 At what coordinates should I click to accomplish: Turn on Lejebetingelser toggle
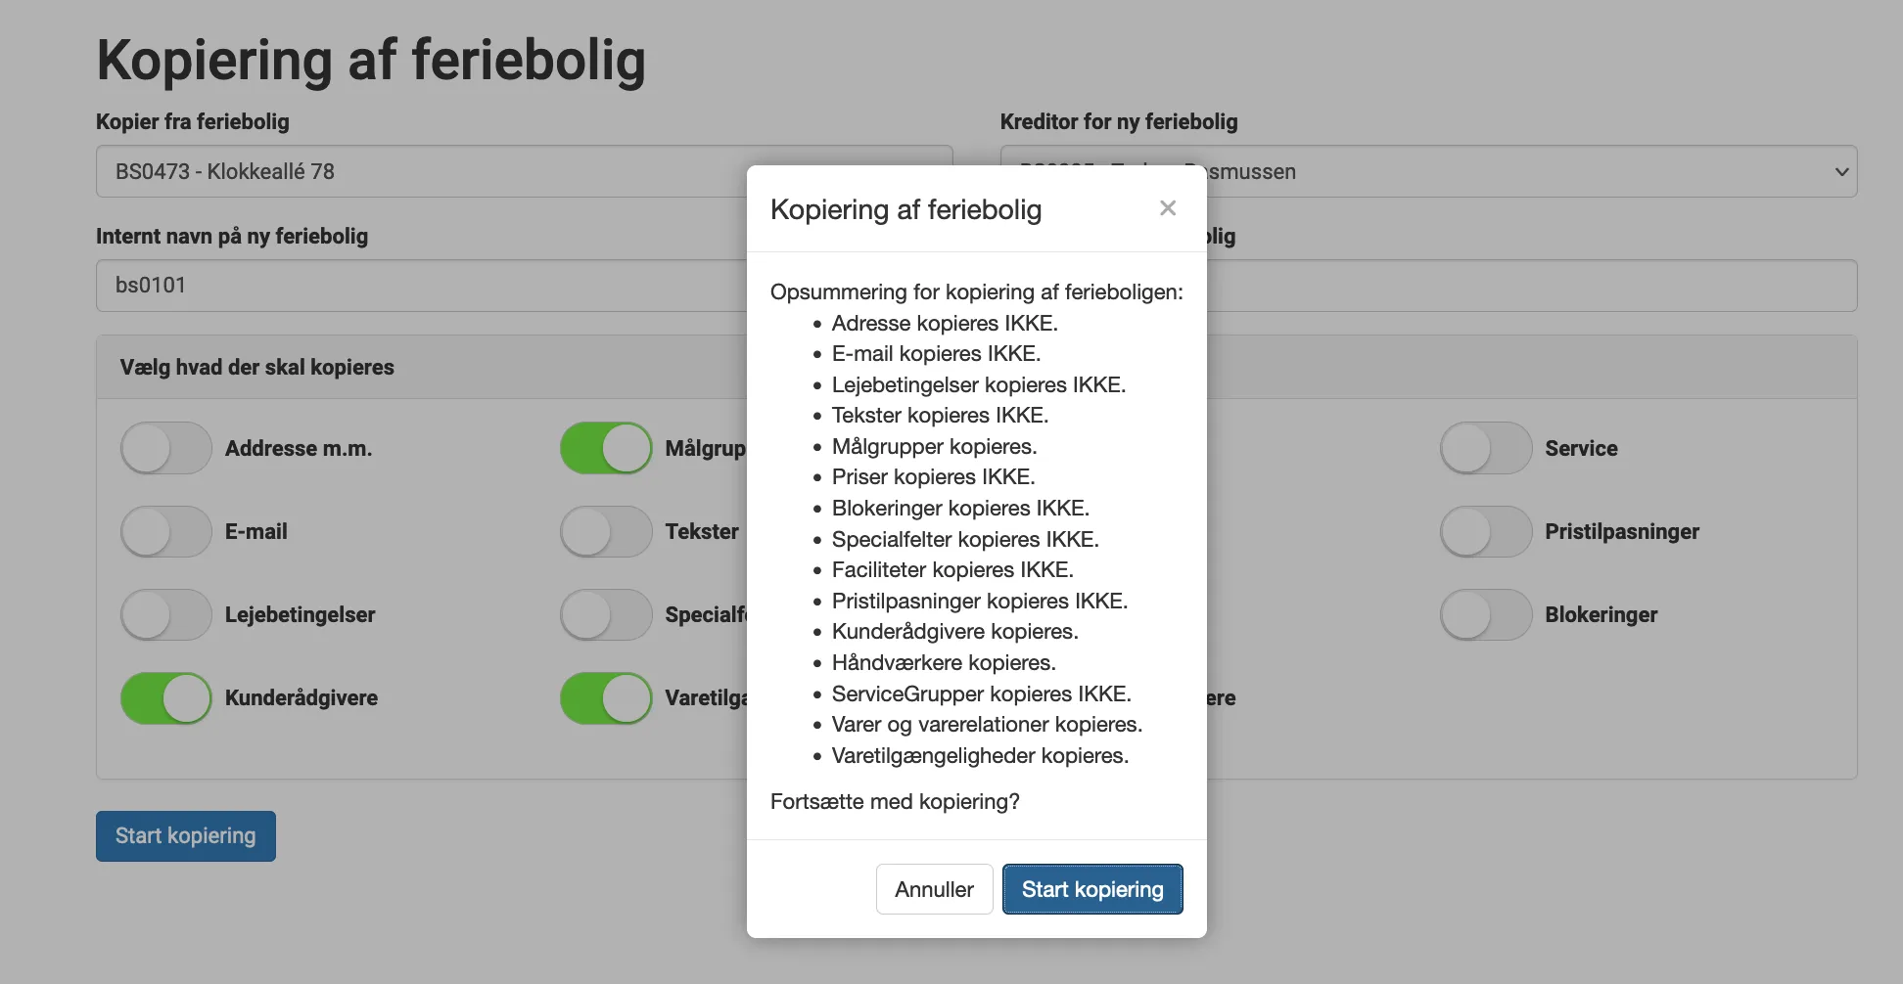[166, 614]
